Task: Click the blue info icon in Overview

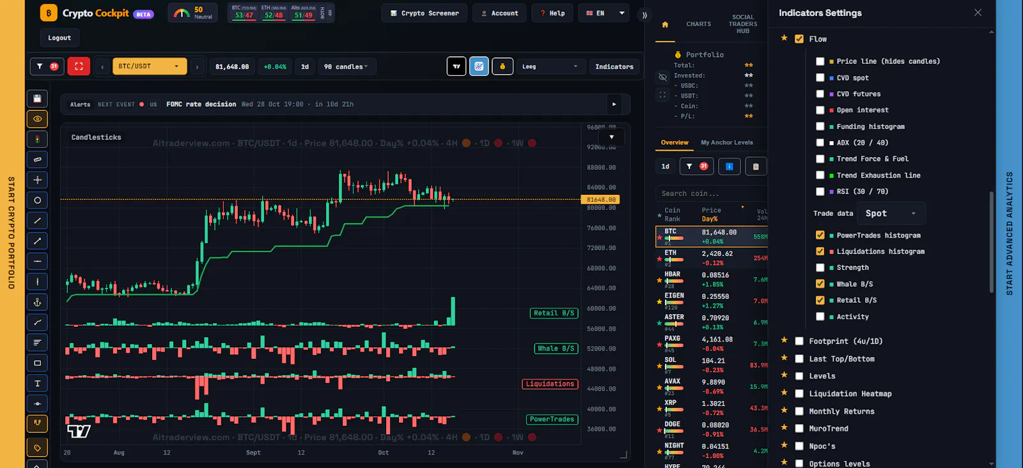Action: (730, 167)
